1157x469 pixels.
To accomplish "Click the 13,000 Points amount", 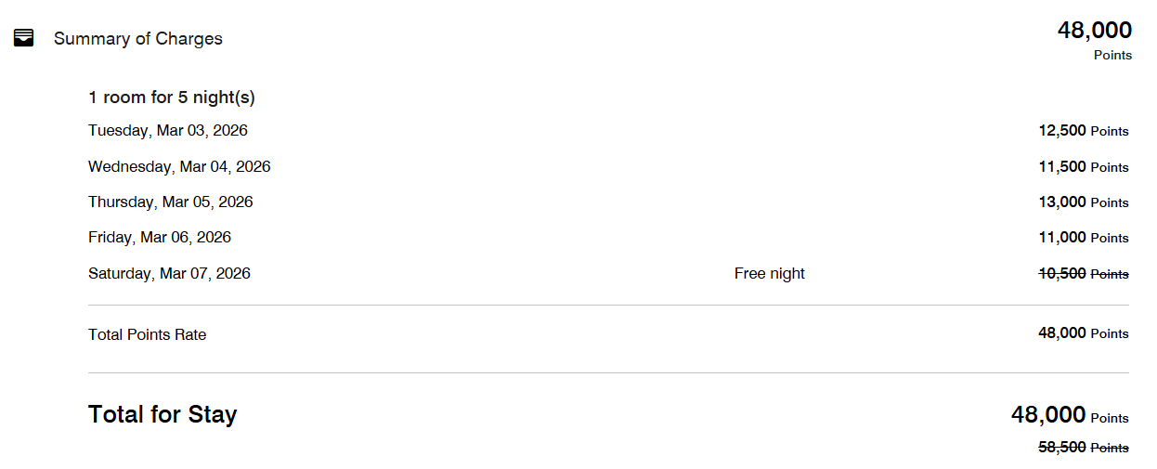I will click(x=1084, y=202).
